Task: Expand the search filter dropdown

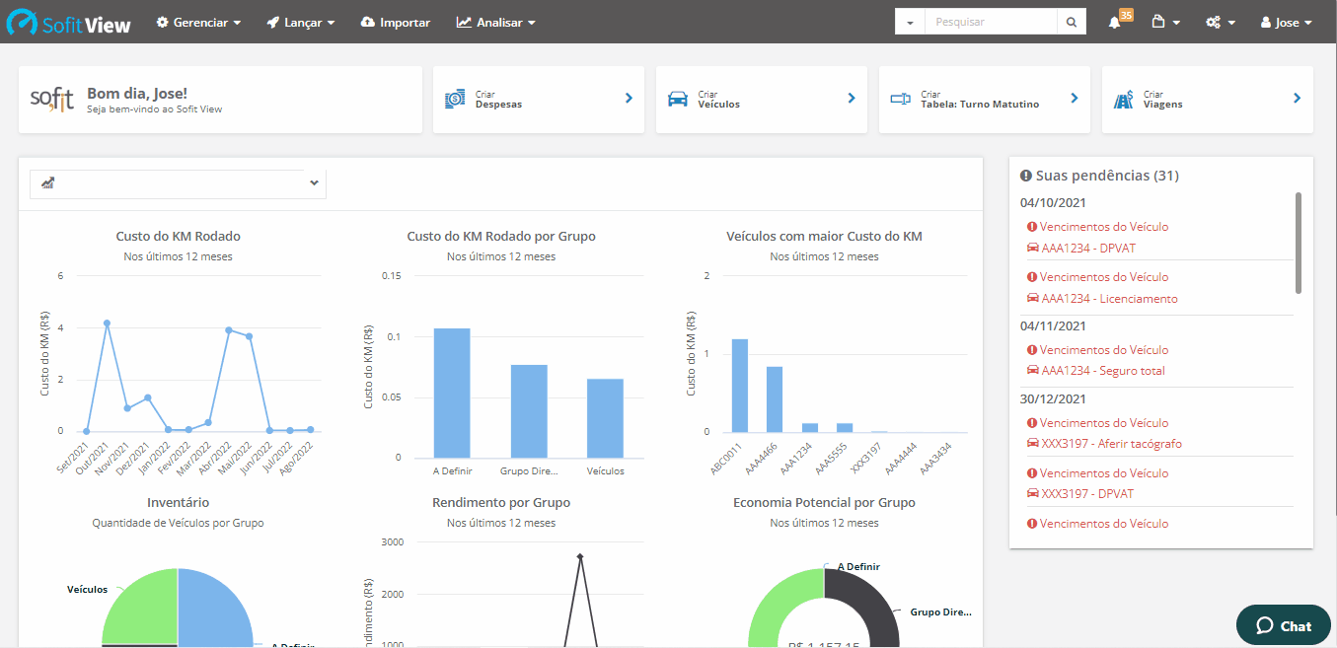Action: (x=910, y=22)
